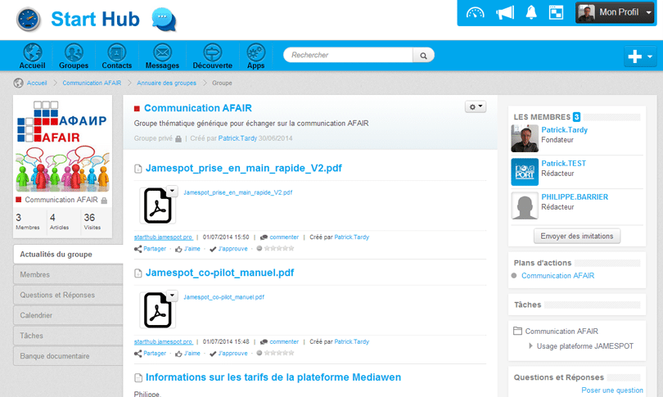663x397 pixels.
Task: Click the window layout icon in header
Action: [x=556, y=12]
